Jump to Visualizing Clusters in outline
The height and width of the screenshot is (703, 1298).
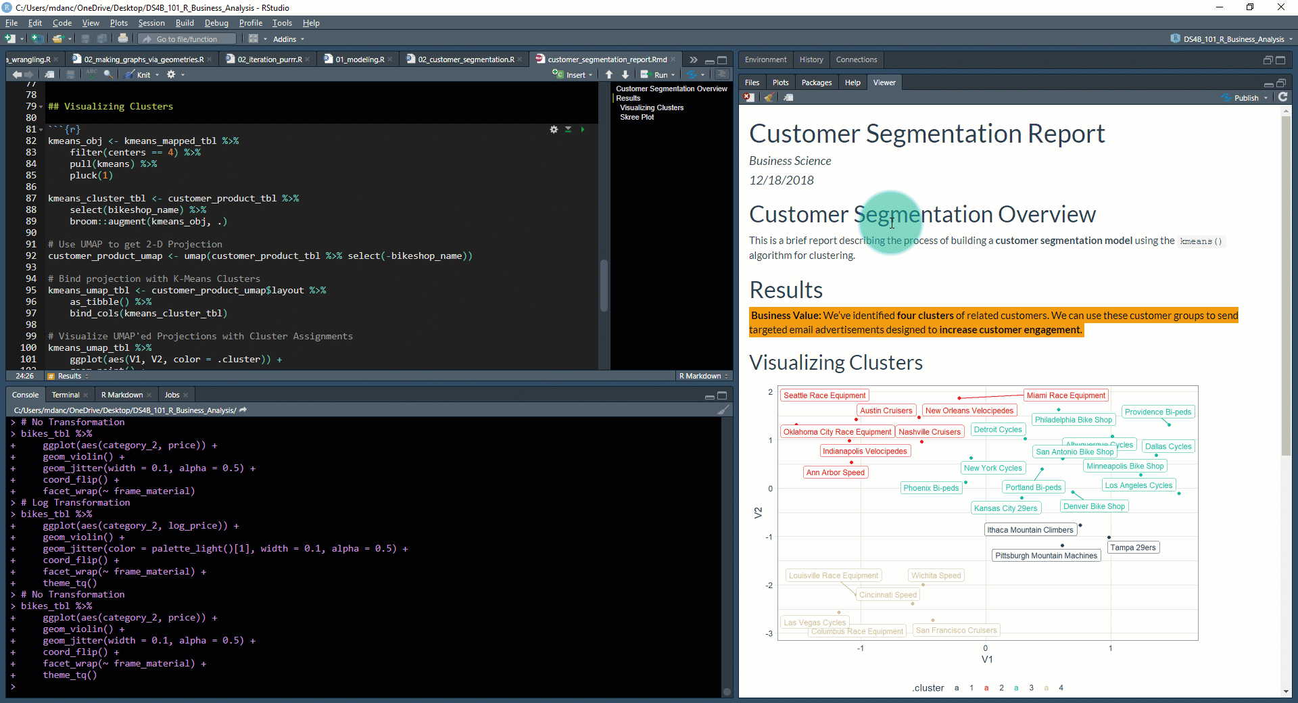tap(652, 107)
